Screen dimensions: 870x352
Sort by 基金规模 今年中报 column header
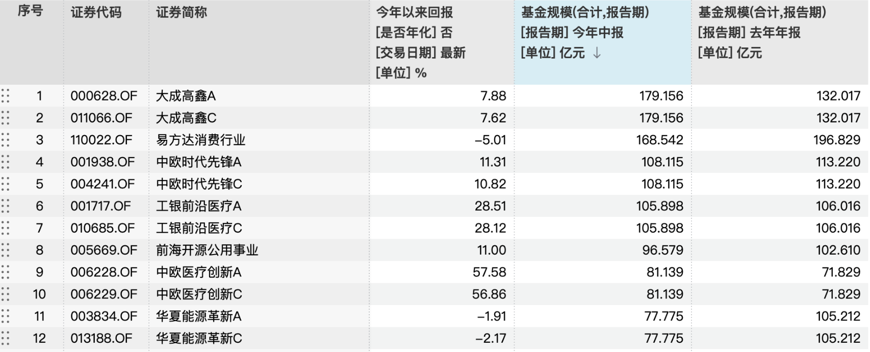coord(584,12)
